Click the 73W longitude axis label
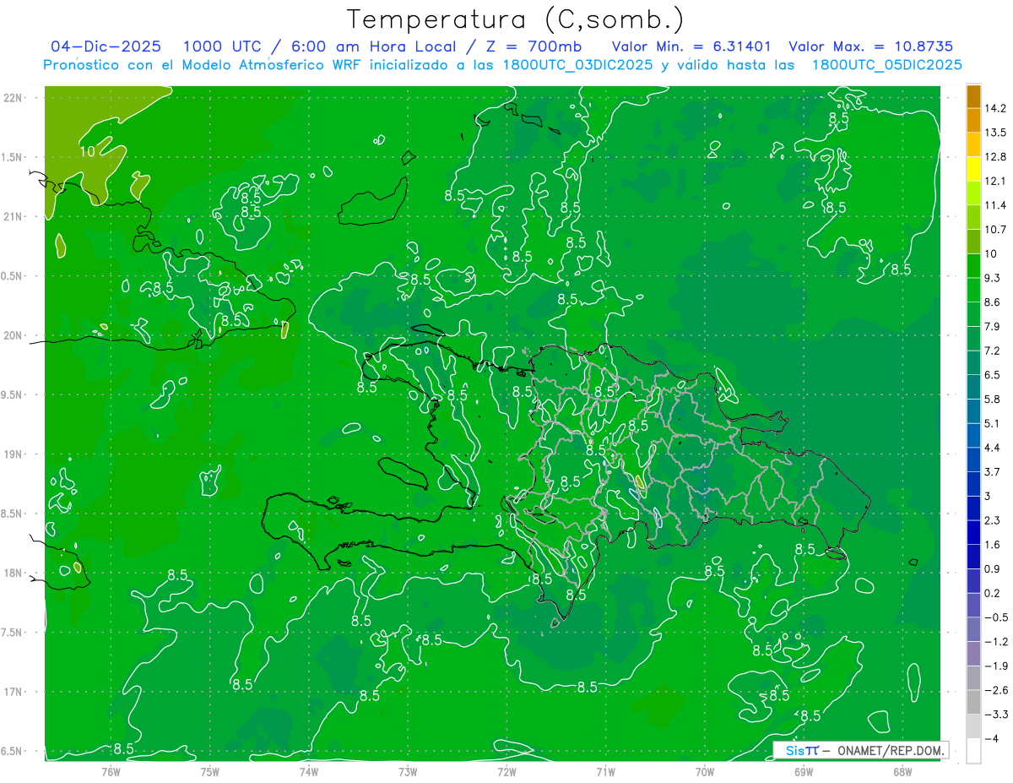Viewport: 1013px width, 783px height. click(408, 771)
